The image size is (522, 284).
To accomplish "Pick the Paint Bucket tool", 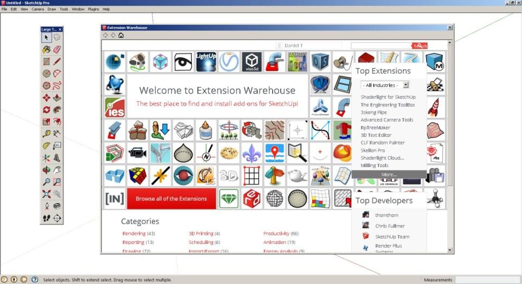I will (46, 49).
